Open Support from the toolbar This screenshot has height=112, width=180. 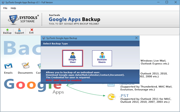click(x=19, y=31)
